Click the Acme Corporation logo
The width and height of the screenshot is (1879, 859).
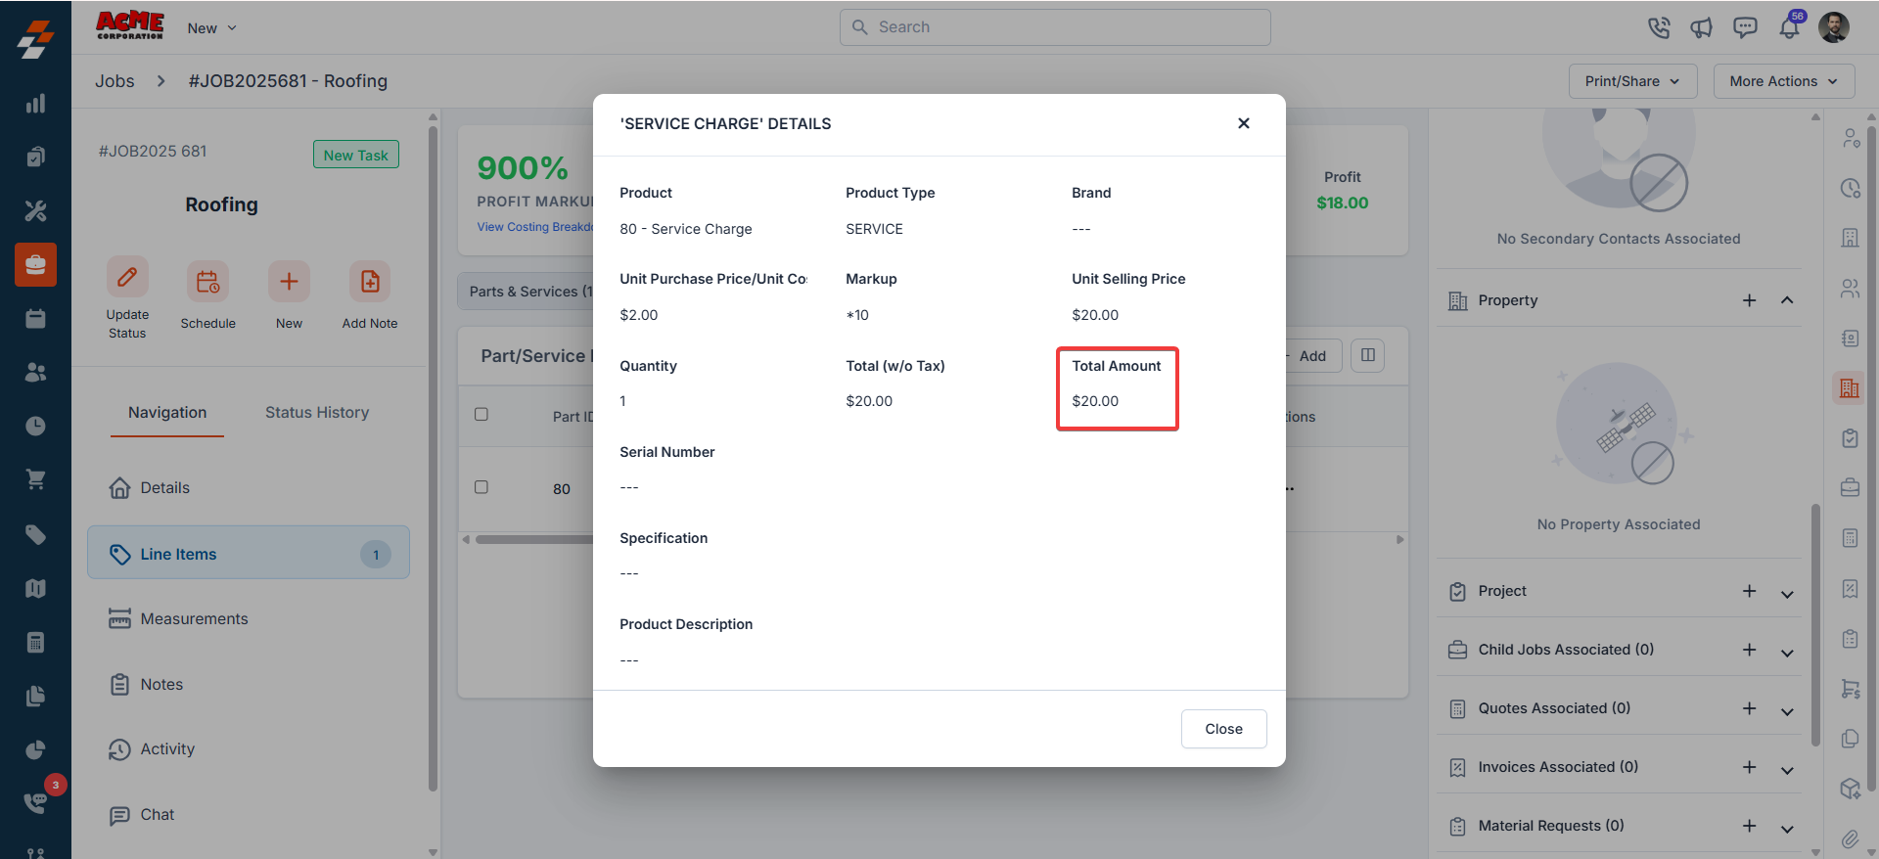pyautogui.click(x=130, y=25)
